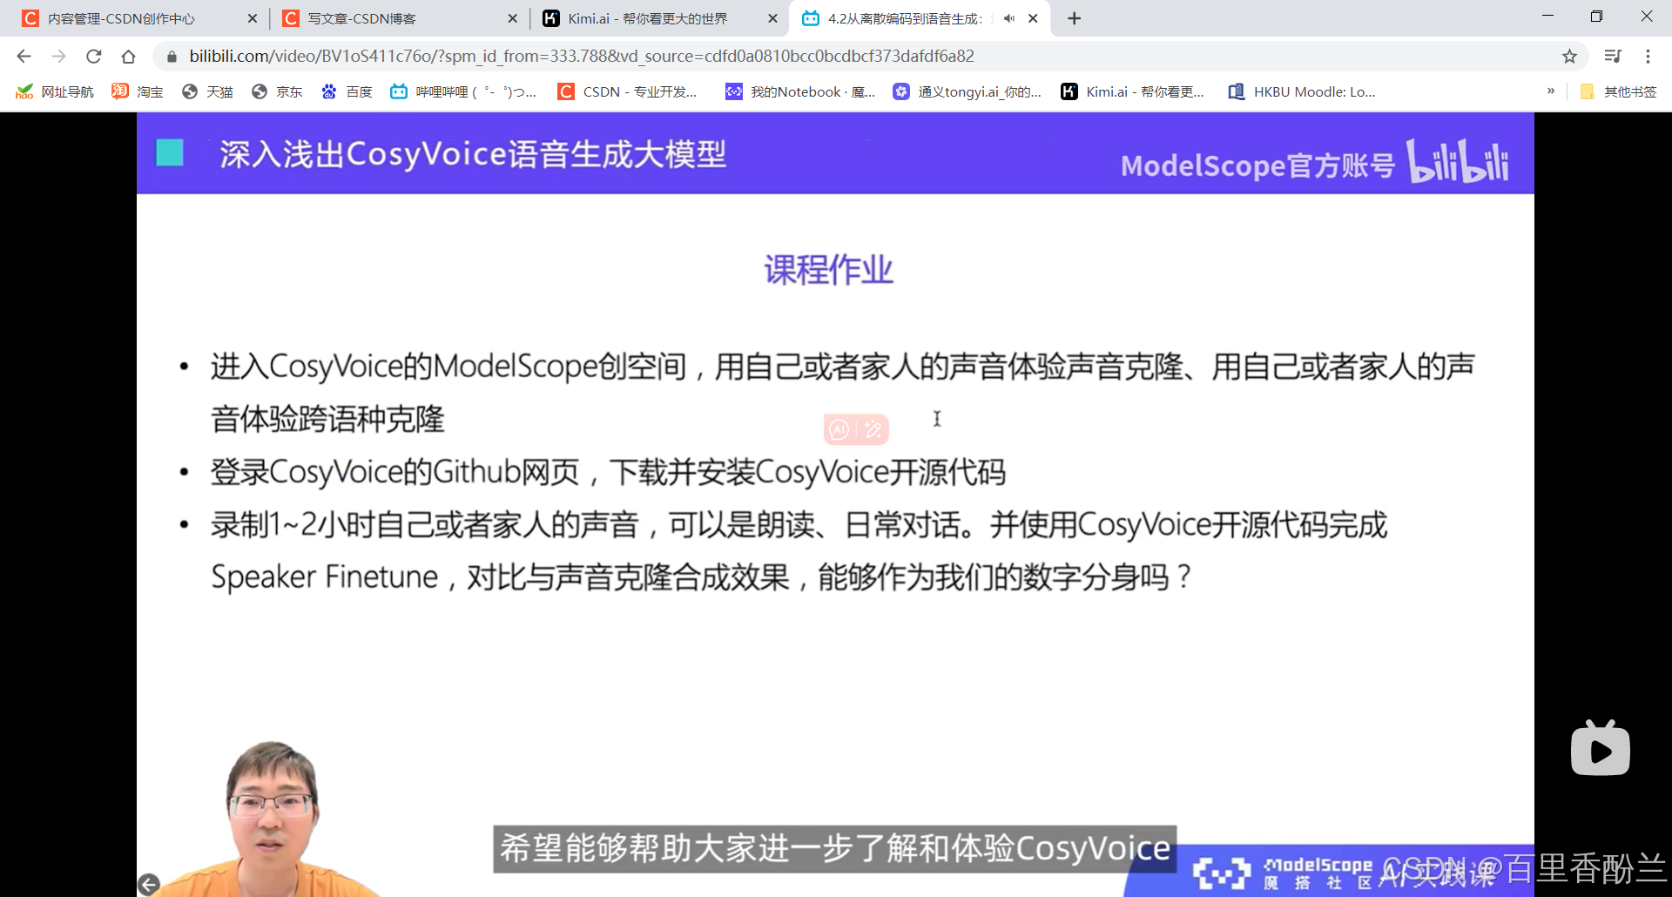Open the 京东 bookmark
Viewport: 1672px width, 897px height.
[277, 91]
